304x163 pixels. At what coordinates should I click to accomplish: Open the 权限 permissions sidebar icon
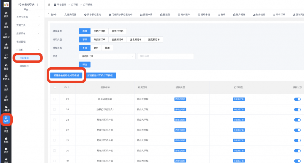pos(6,140)
